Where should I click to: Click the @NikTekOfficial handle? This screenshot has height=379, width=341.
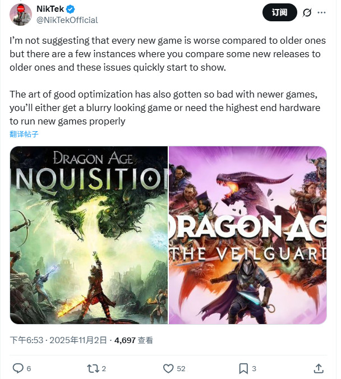[67, 20]
